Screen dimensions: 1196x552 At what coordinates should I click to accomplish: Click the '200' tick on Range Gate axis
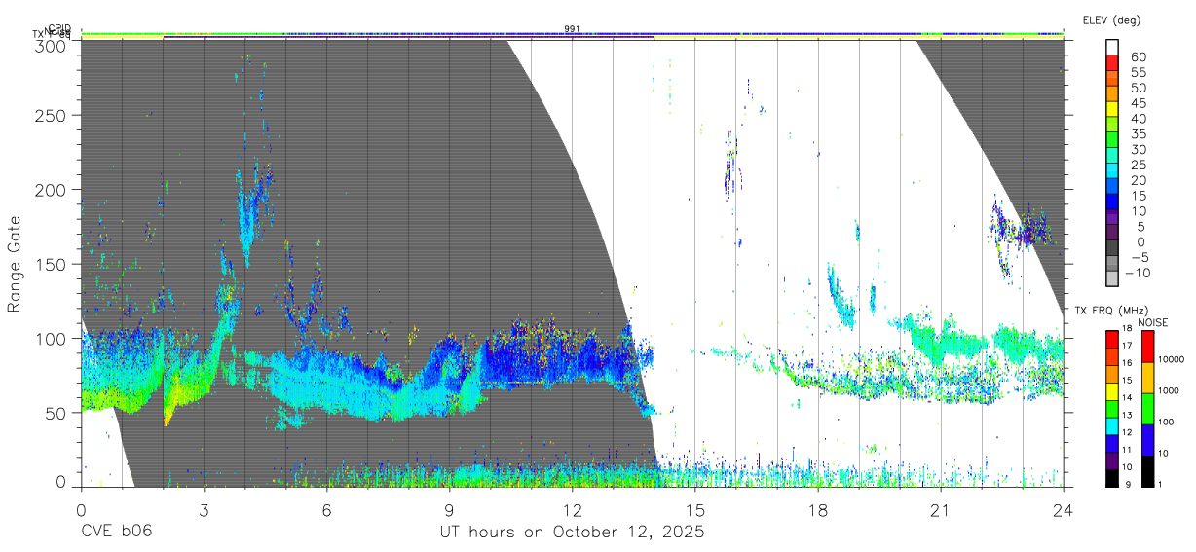click(x=52, y=190)
